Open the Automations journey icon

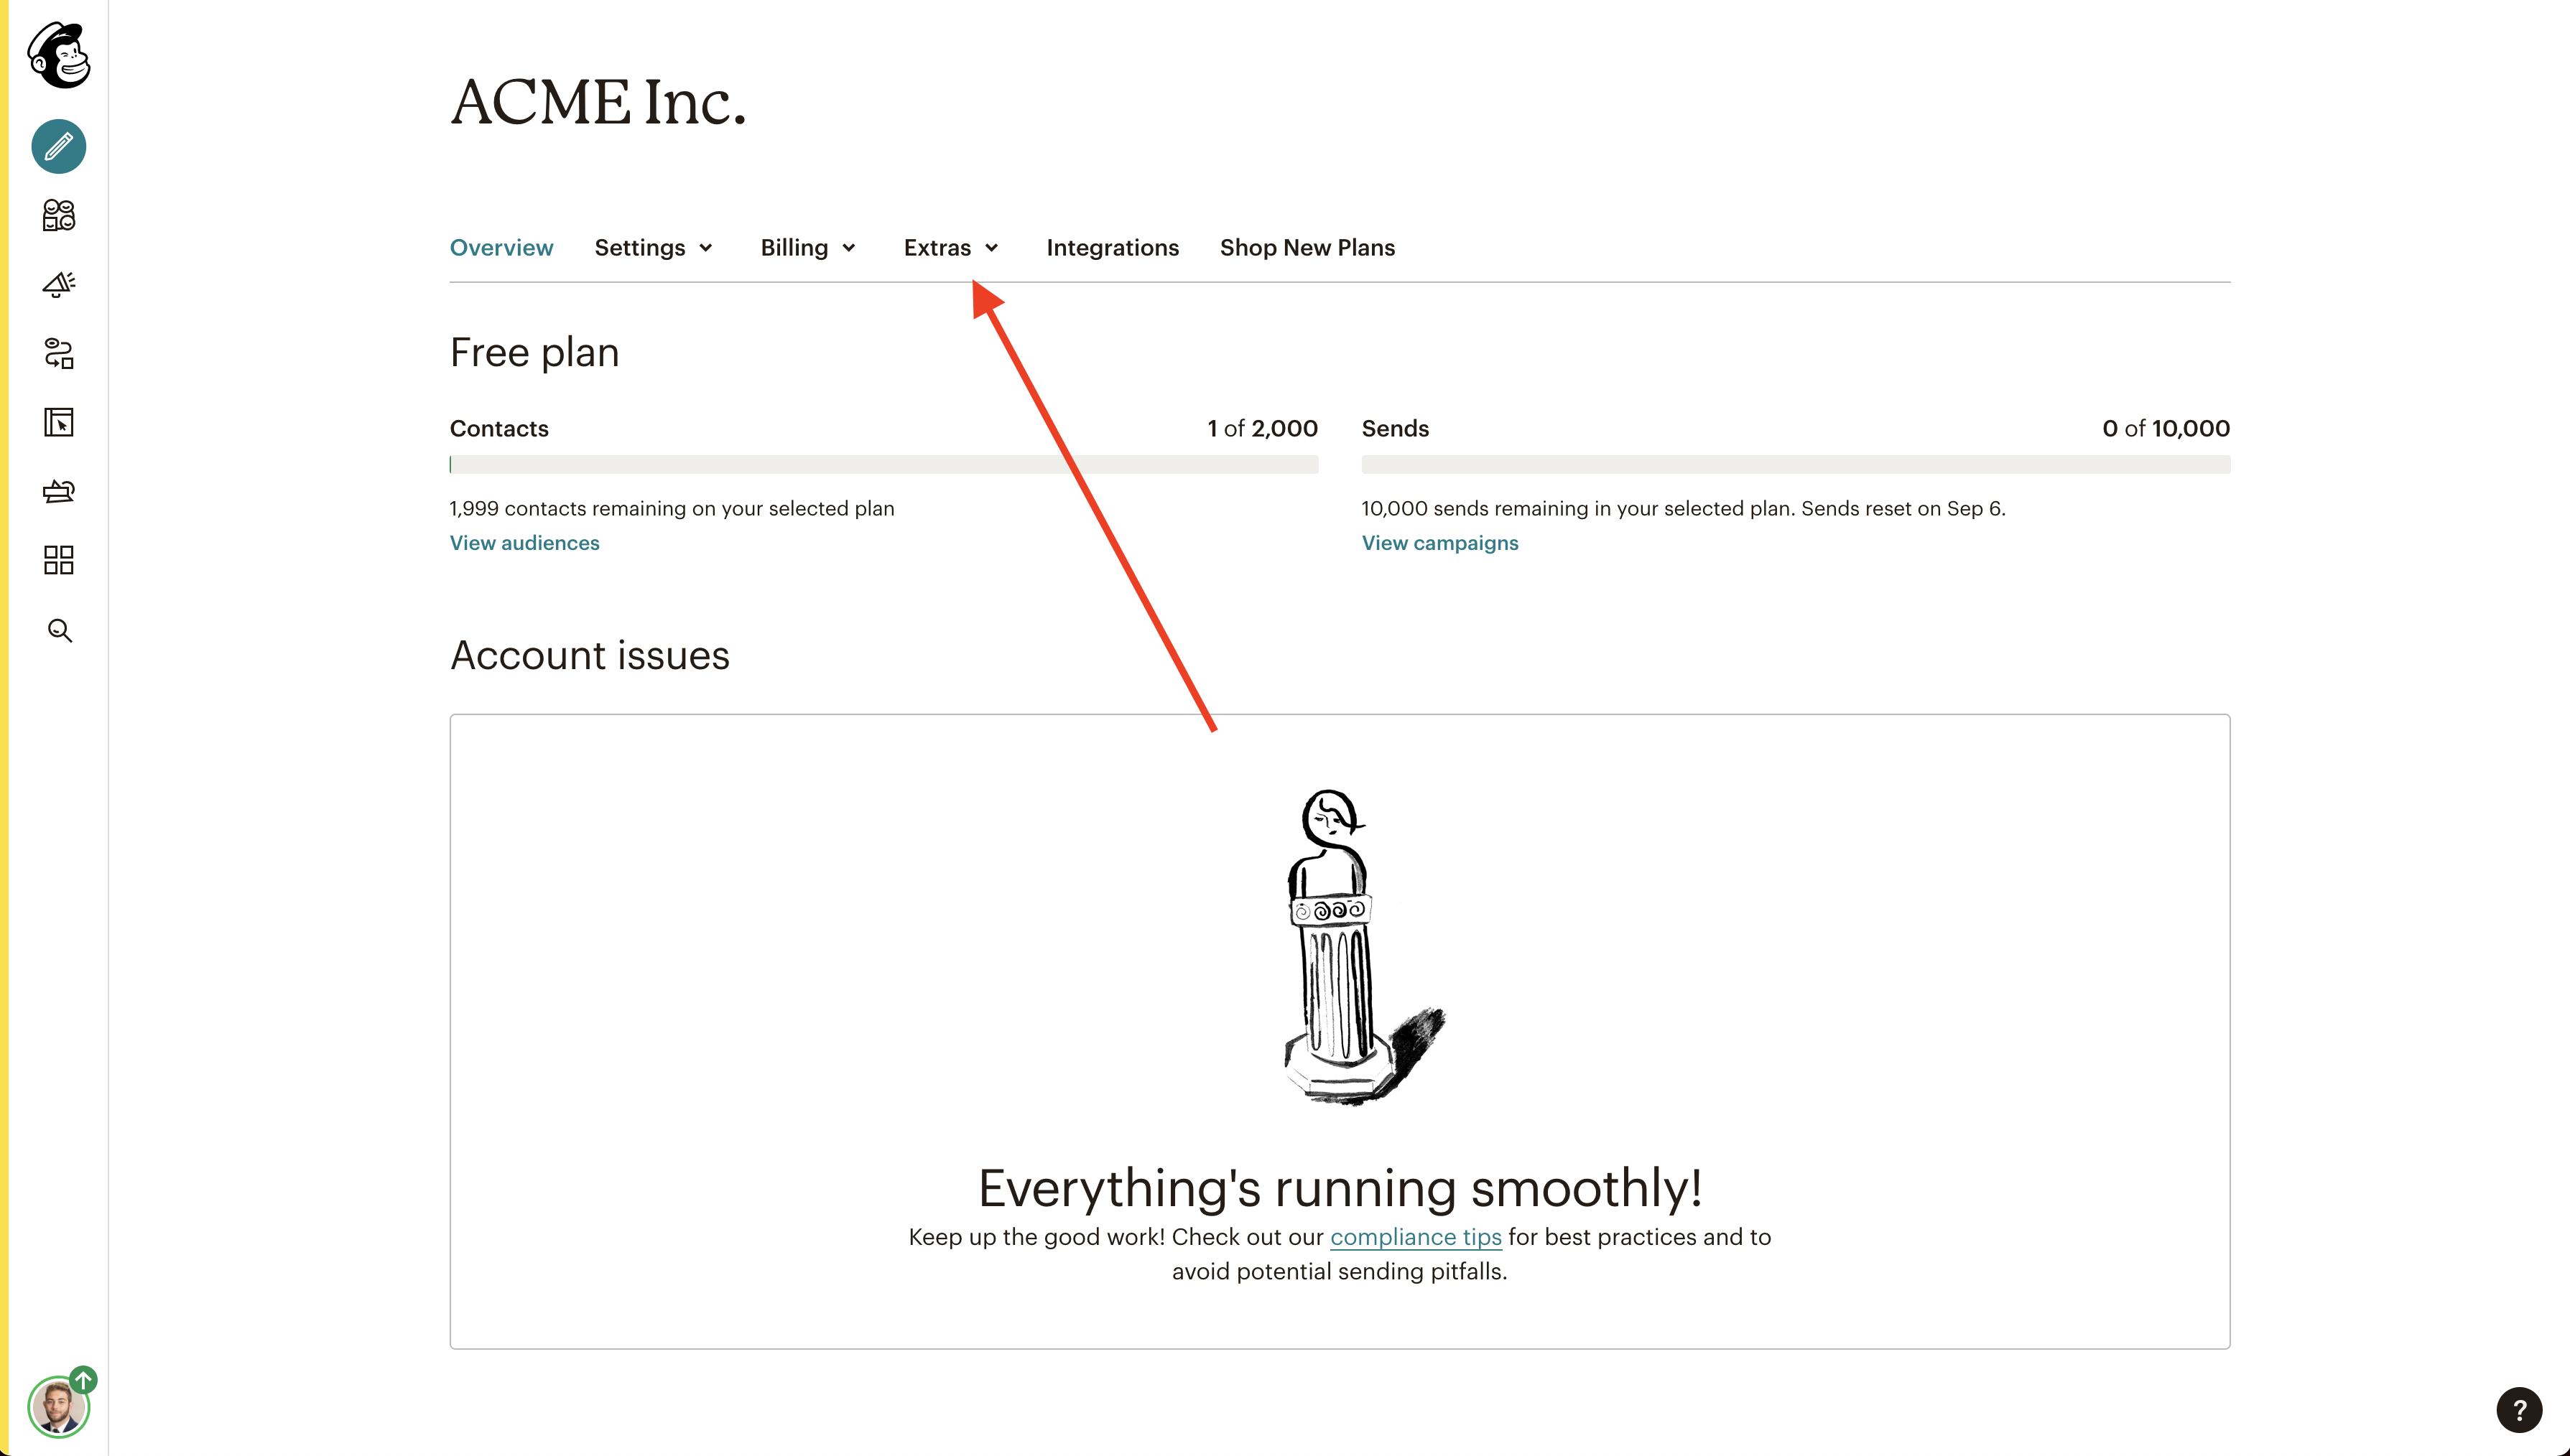click(x=59, y=353)
